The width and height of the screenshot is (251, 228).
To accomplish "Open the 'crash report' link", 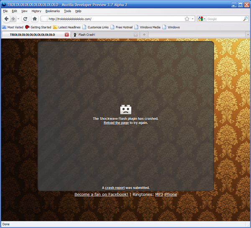I will [115, 188].
